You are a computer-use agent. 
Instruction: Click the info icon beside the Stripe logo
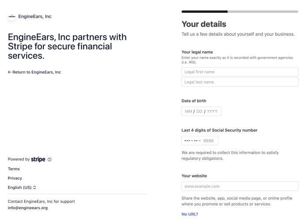point(49,160)
